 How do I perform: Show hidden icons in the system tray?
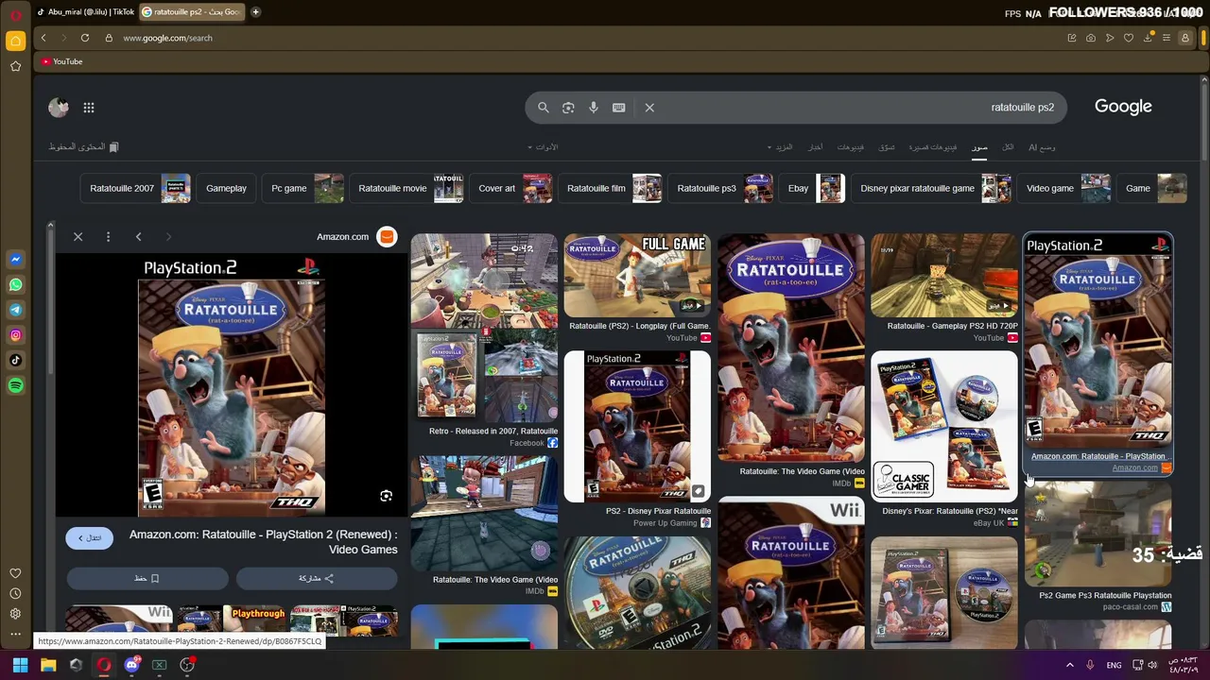tap(1070, 665)
